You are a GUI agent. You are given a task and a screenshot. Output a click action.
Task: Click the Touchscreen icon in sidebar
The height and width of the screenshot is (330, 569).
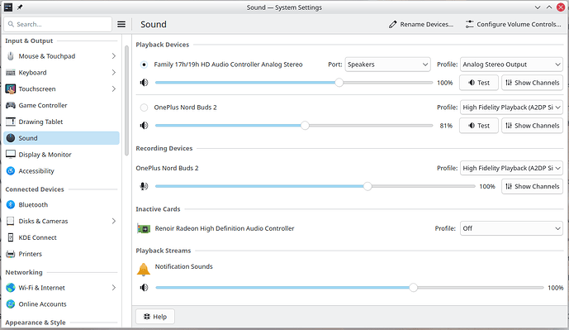(11, 88)
